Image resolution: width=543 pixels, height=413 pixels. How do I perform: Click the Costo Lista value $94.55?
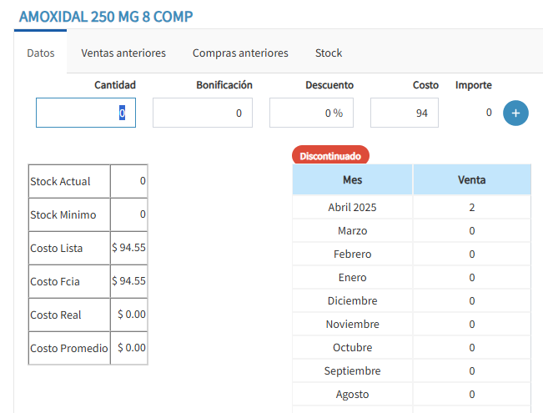[129, 248]
